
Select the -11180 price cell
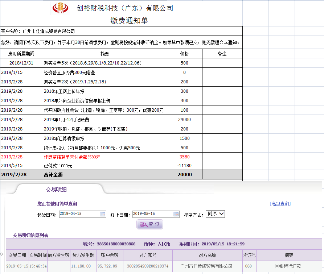(x=185, y=166)
